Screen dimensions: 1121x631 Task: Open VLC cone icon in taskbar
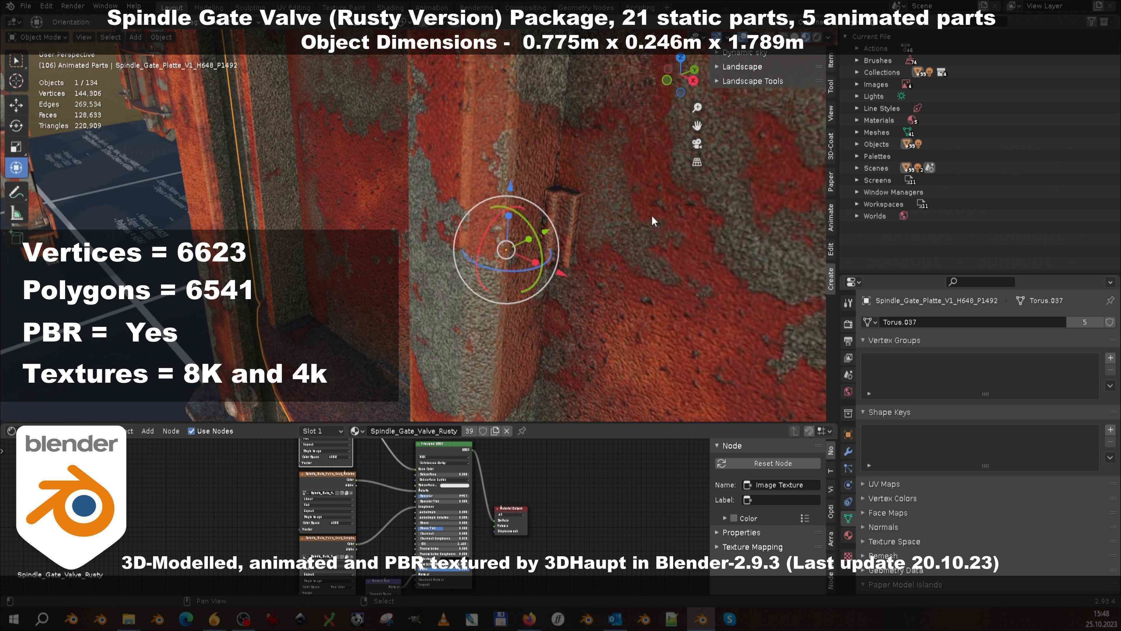[x=443, y=619]
